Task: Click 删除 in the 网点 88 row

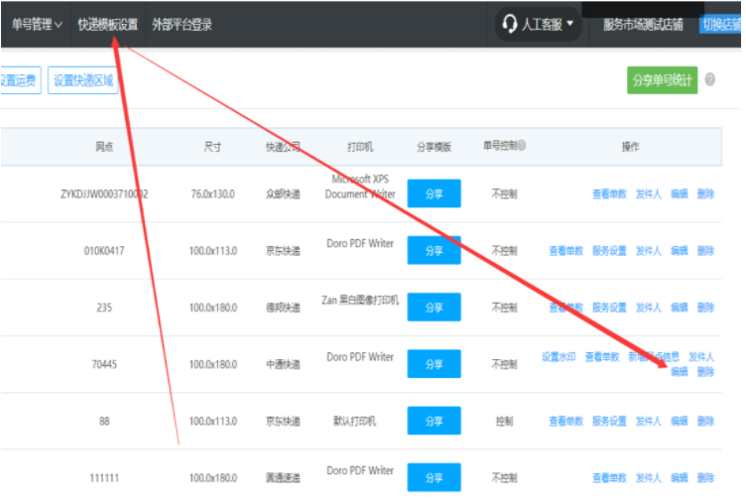Action: tap(705, 421)
